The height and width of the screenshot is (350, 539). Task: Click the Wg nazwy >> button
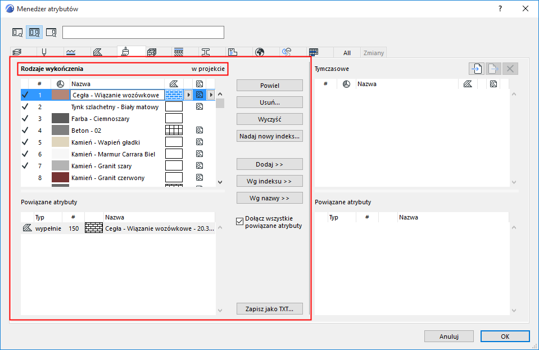(270, 198)
